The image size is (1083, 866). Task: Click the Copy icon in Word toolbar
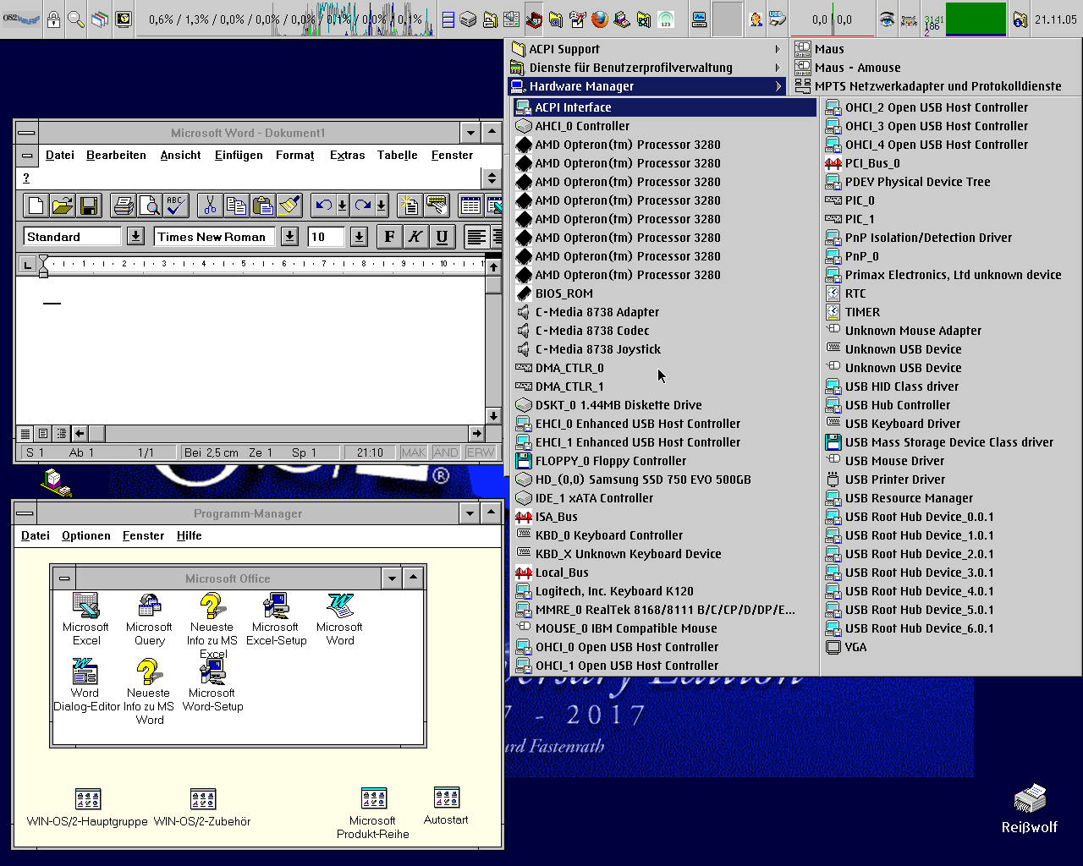pos(237,206)
